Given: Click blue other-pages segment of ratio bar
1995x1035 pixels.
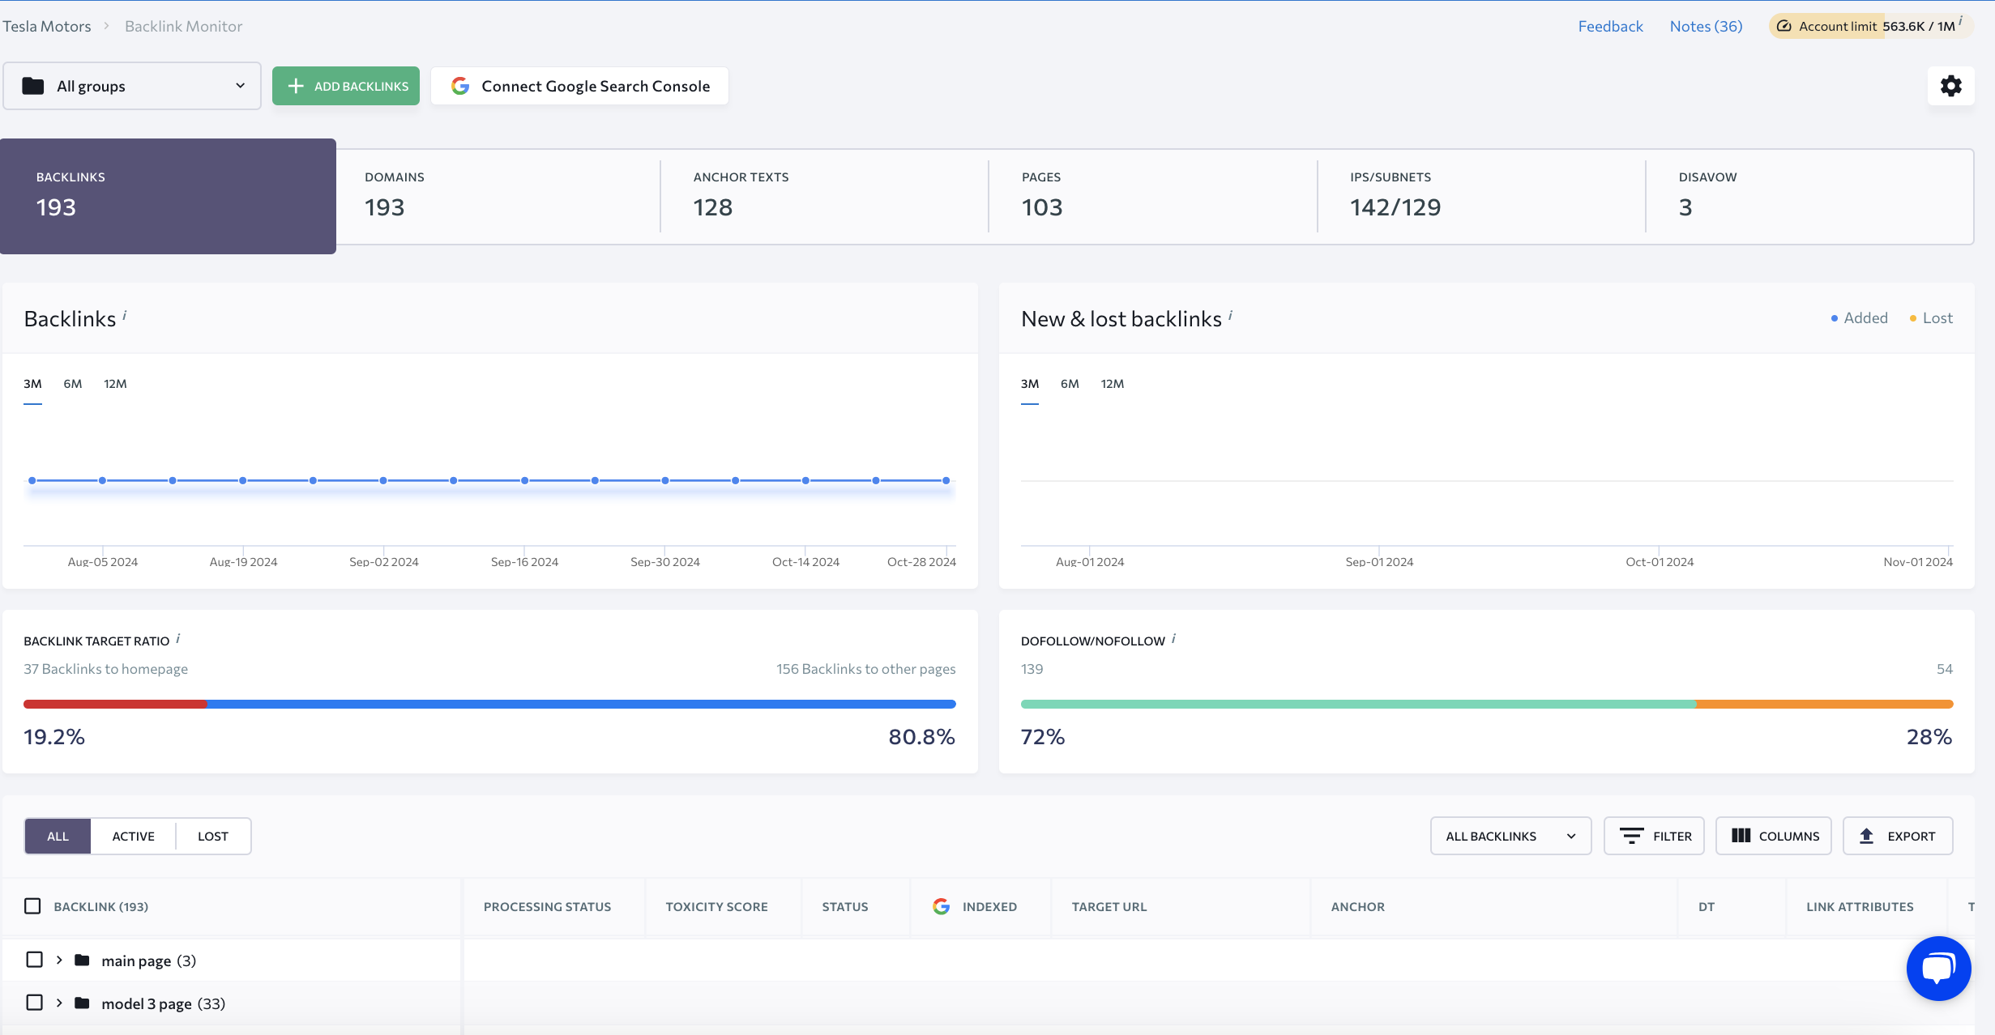Looking at the screenshot, I should coord(582,704).
